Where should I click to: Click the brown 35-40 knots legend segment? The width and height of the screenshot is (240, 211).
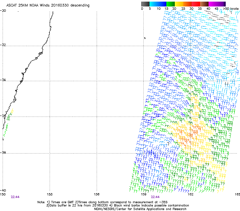[x=204, y=4]
